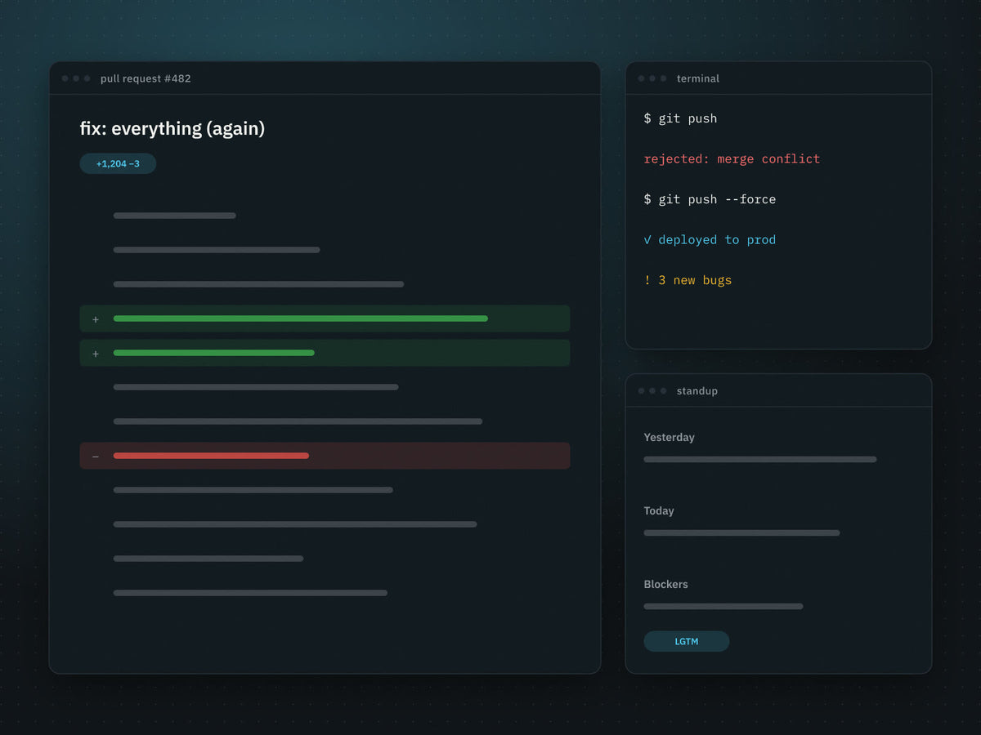Click the 'terminal' window title
This screenshot has width=981, height=735.
pos(698,78)
